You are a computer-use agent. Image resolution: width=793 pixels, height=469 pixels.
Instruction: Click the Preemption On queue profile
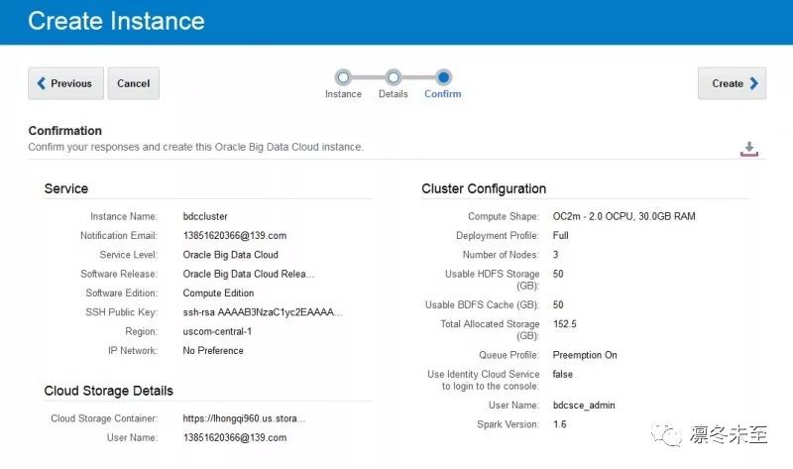point(585,355)
